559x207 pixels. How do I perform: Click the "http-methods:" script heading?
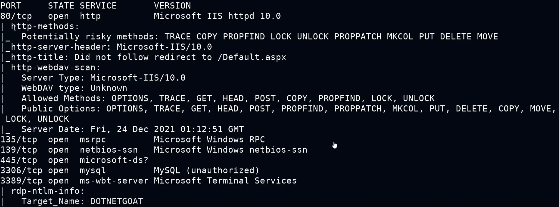(x=45, y=26)
